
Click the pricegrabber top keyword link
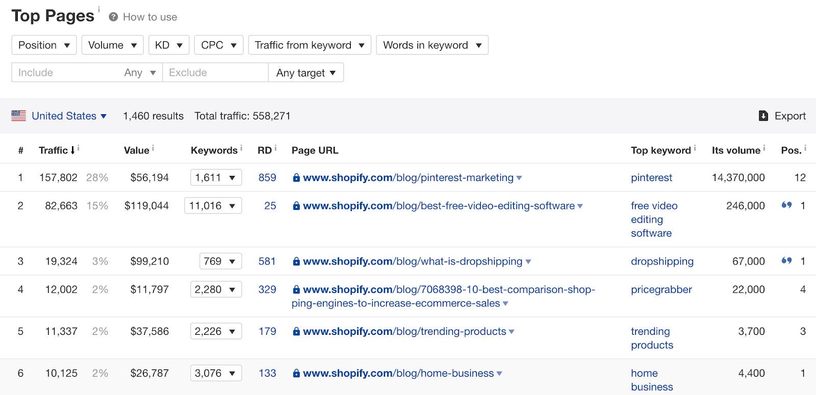pos(661,289)
